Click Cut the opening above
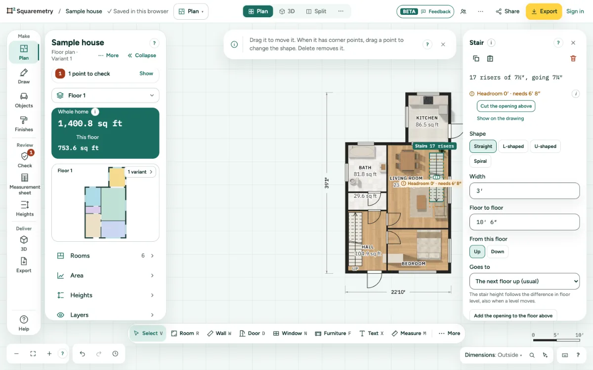The width and height of the screenshot is (593, 370). tap(506, 106)
